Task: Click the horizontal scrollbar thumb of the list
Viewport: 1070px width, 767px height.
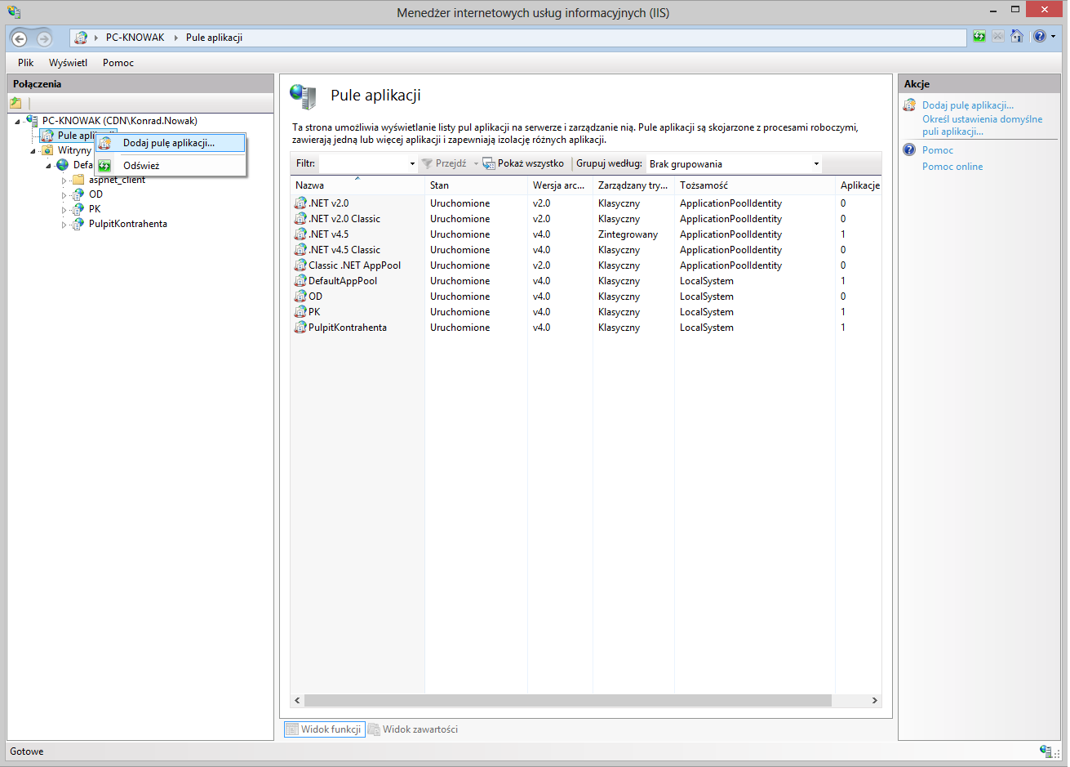Action: pos(568,701)
